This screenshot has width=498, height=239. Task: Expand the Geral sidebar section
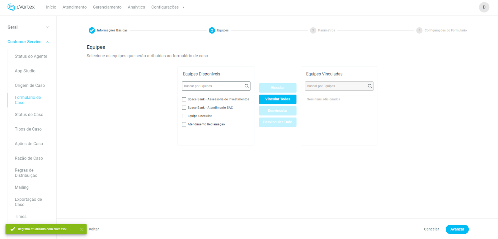pyautogui.click(x=47, y=27)
